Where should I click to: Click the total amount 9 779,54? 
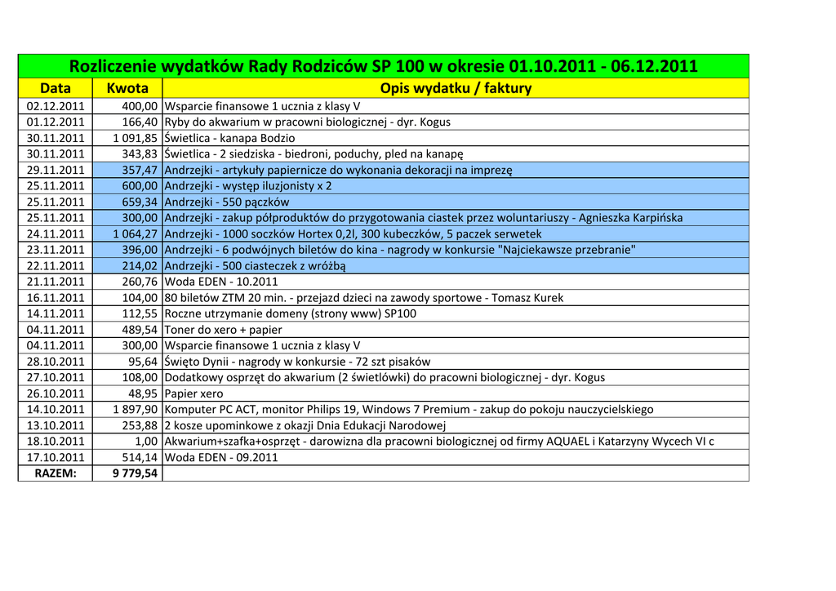click(x=127, y=473)
